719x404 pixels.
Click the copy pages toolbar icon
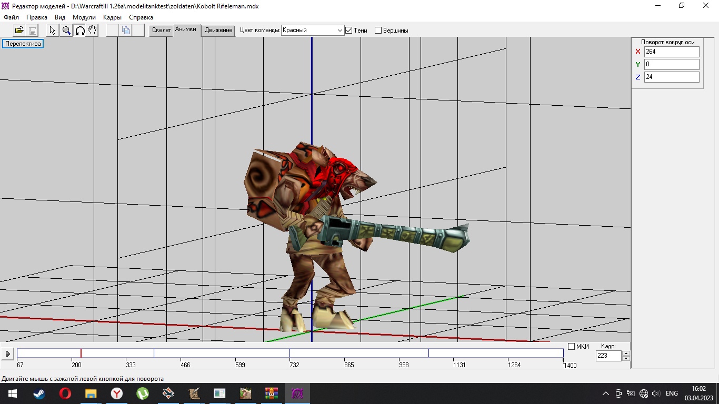click(126, 30)
